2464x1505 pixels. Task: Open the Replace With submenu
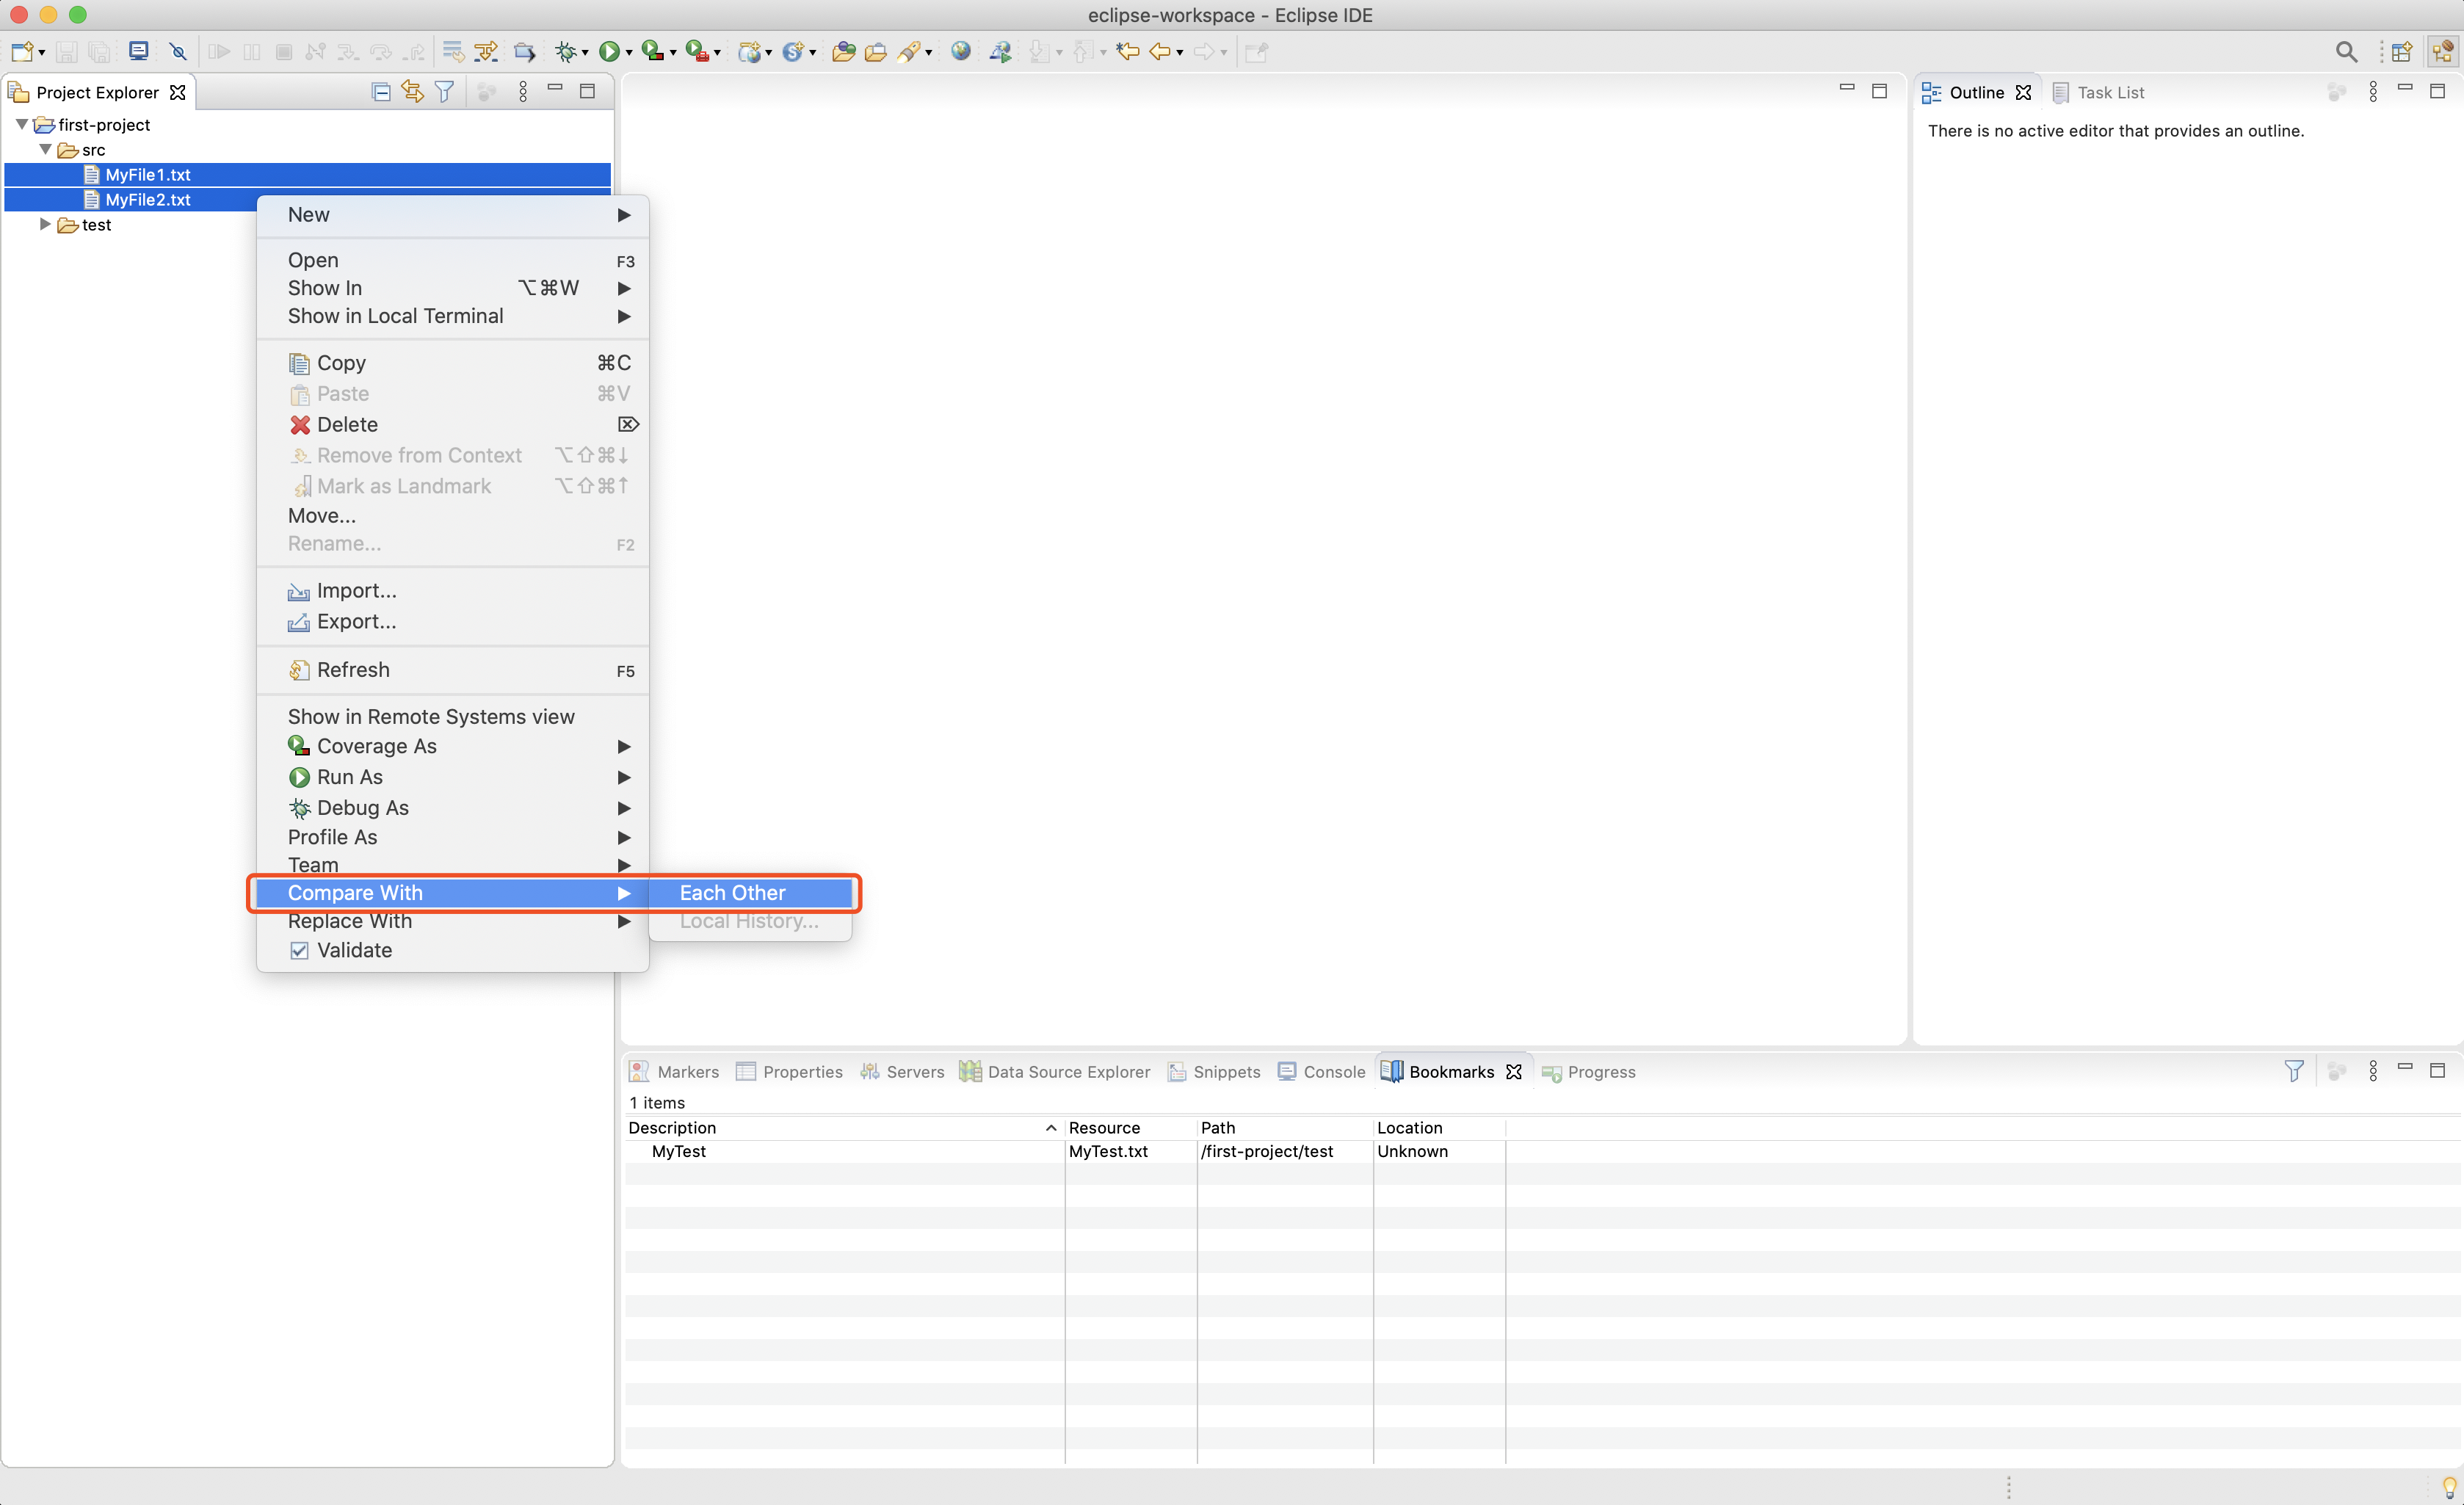point(453,920)
